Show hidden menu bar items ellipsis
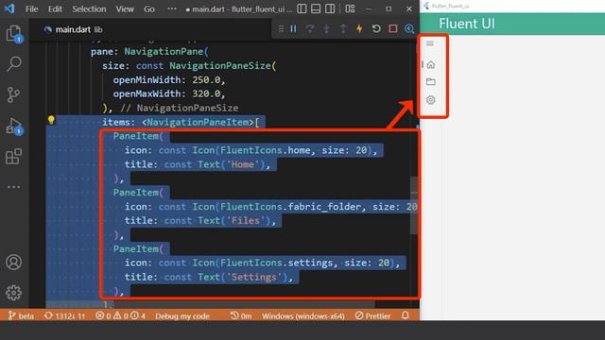Image resolution: width=605 pixels, height=340 pixels. click(x=172, y=8)
